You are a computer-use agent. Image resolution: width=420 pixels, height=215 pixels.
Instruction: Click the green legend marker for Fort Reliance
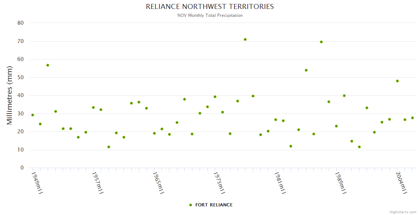click(191, 205)
